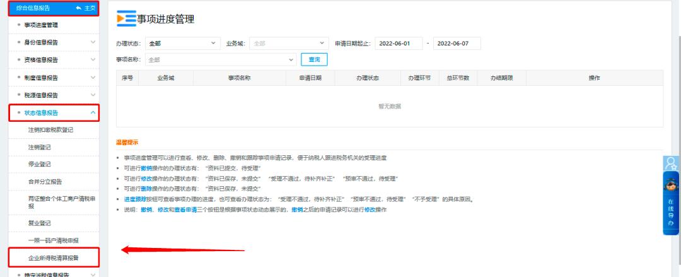Click the start date field 2022-06-01
The height and width of the screenshot is (277, 681).
tap(399, 44)
